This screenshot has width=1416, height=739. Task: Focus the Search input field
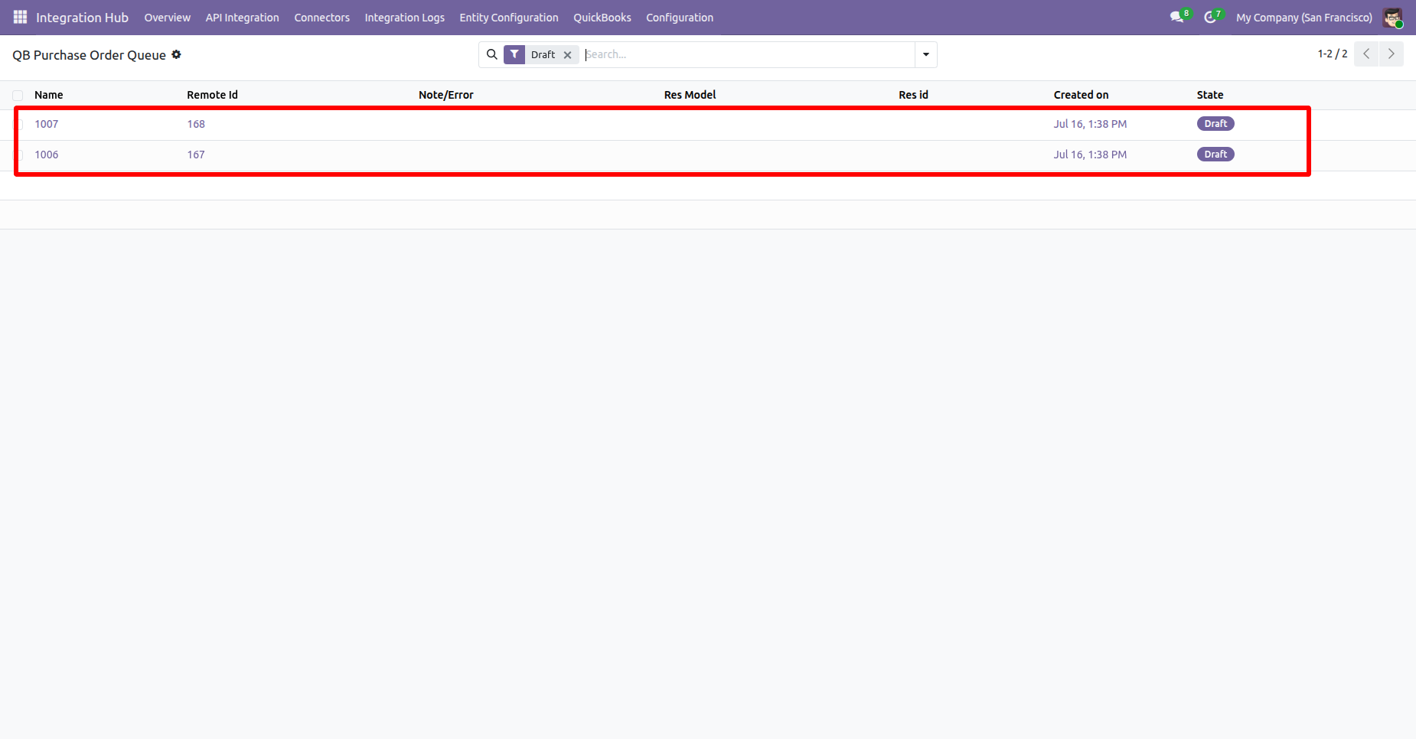[x=748, y=54]
